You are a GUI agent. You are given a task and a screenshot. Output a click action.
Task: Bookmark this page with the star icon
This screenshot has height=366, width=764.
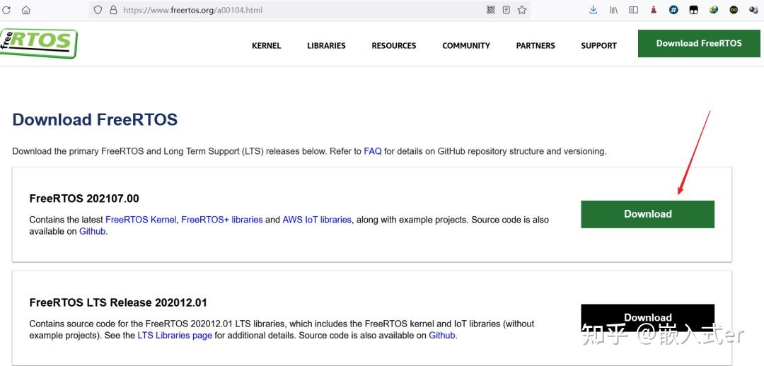click(522, 10)
